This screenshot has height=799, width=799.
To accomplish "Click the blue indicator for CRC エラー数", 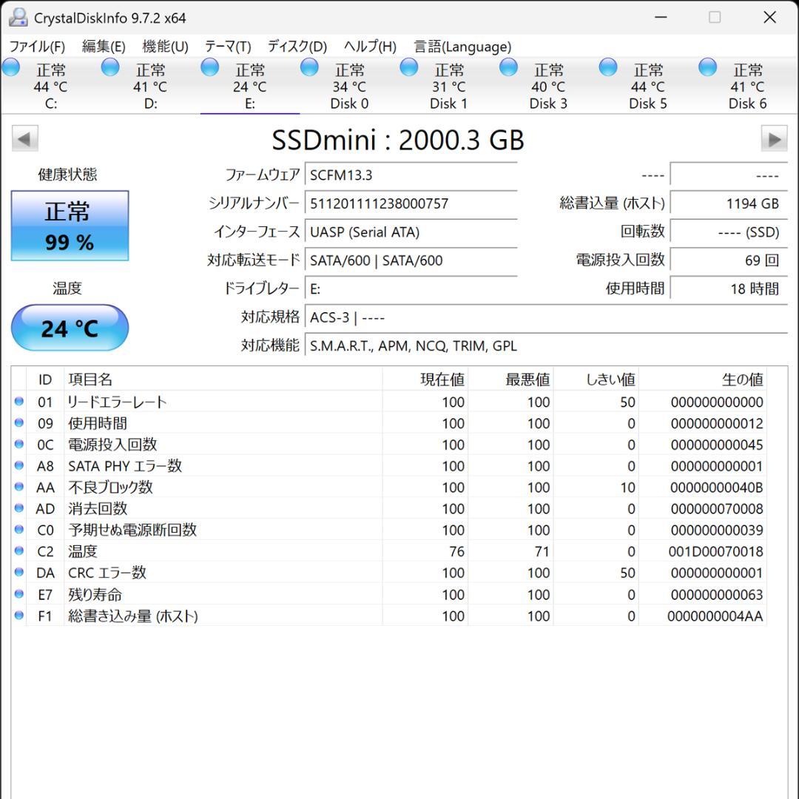I will 18,573.
